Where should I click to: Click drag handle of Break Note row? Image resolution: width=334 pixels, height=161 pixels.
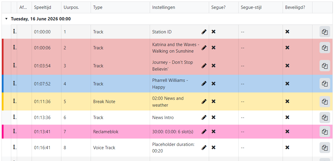14,101
